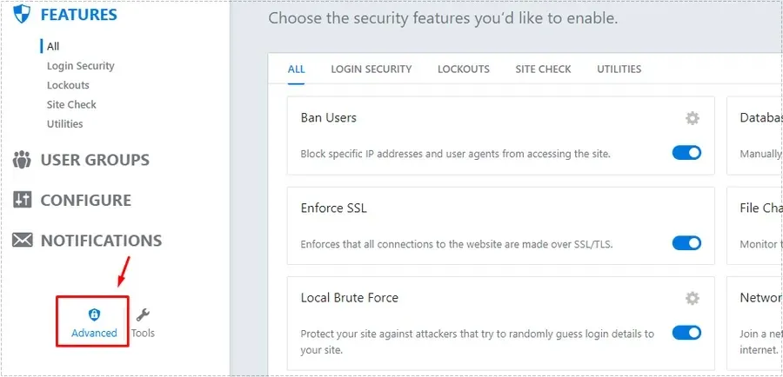Open the Advanced settings icon
This screenshot has height=377, width=783.
pyautogui.click(x=94, y=315)
